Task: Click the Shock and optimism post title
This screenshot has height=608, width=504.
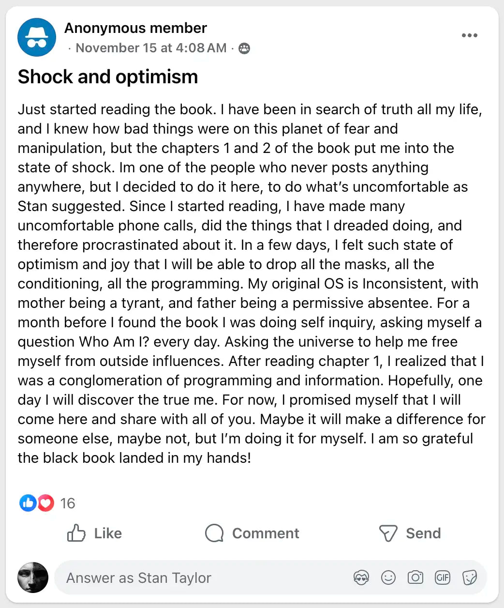Action: coord(108,77)
